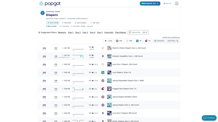Image resolution: width=218 pixels, height=122 pixels.
Task: Click store icon on Luvs Sizes 1-8 row
Action: (x=103, y=72)
